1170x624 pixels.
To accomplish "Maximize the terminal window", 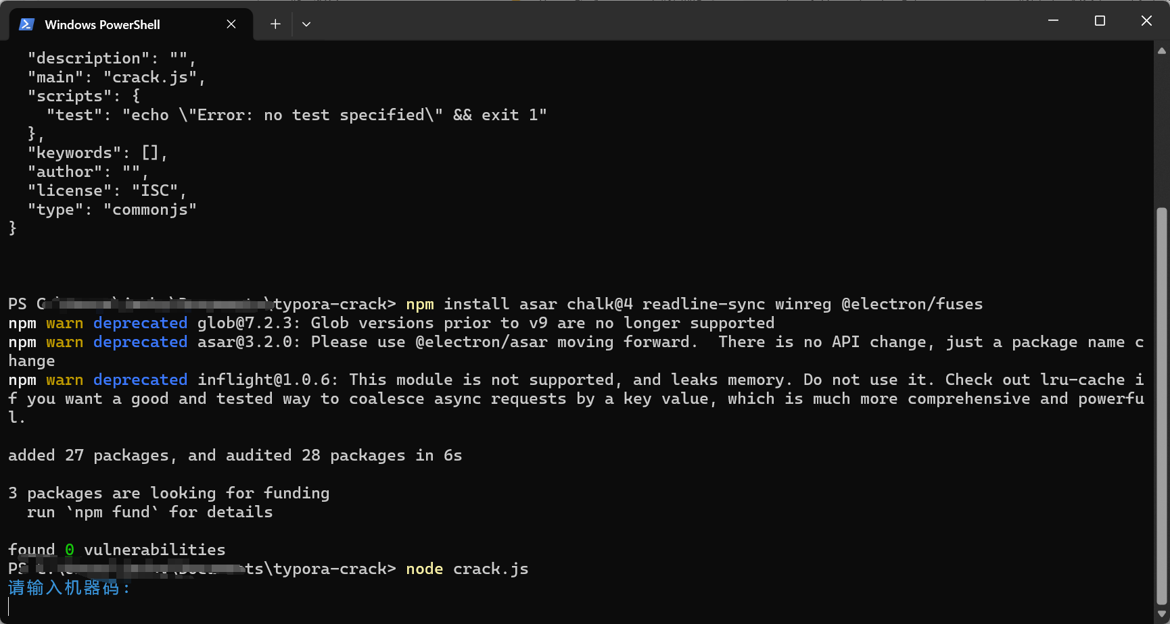I will (1100, 21).
